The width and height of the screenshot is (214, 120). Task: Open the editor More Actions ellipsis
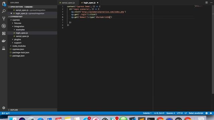pos(211,3)
